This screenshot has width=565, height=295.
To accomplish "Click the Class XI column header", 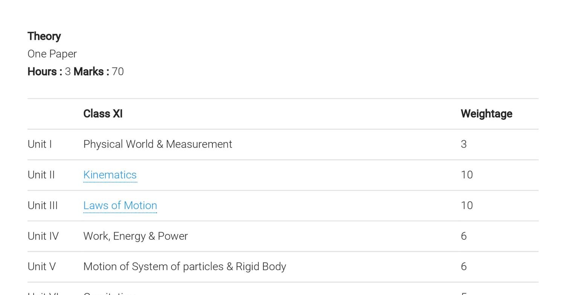I will click(103, 114).
